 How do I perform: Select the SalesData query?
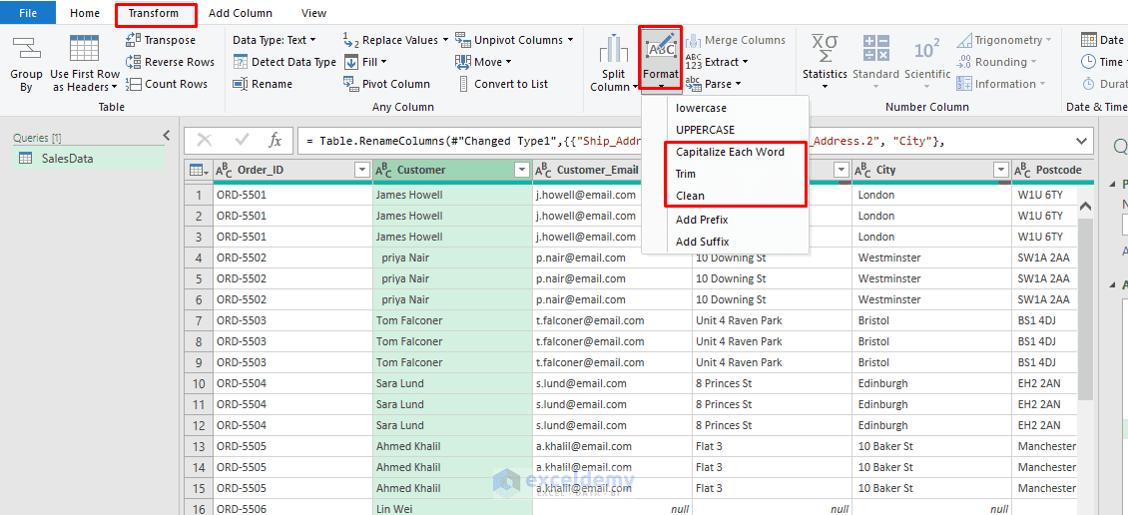[x=88, y=159]
